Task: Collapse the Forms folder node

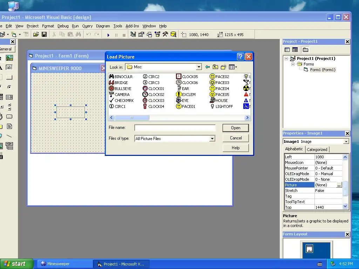Action: (293, 64)
